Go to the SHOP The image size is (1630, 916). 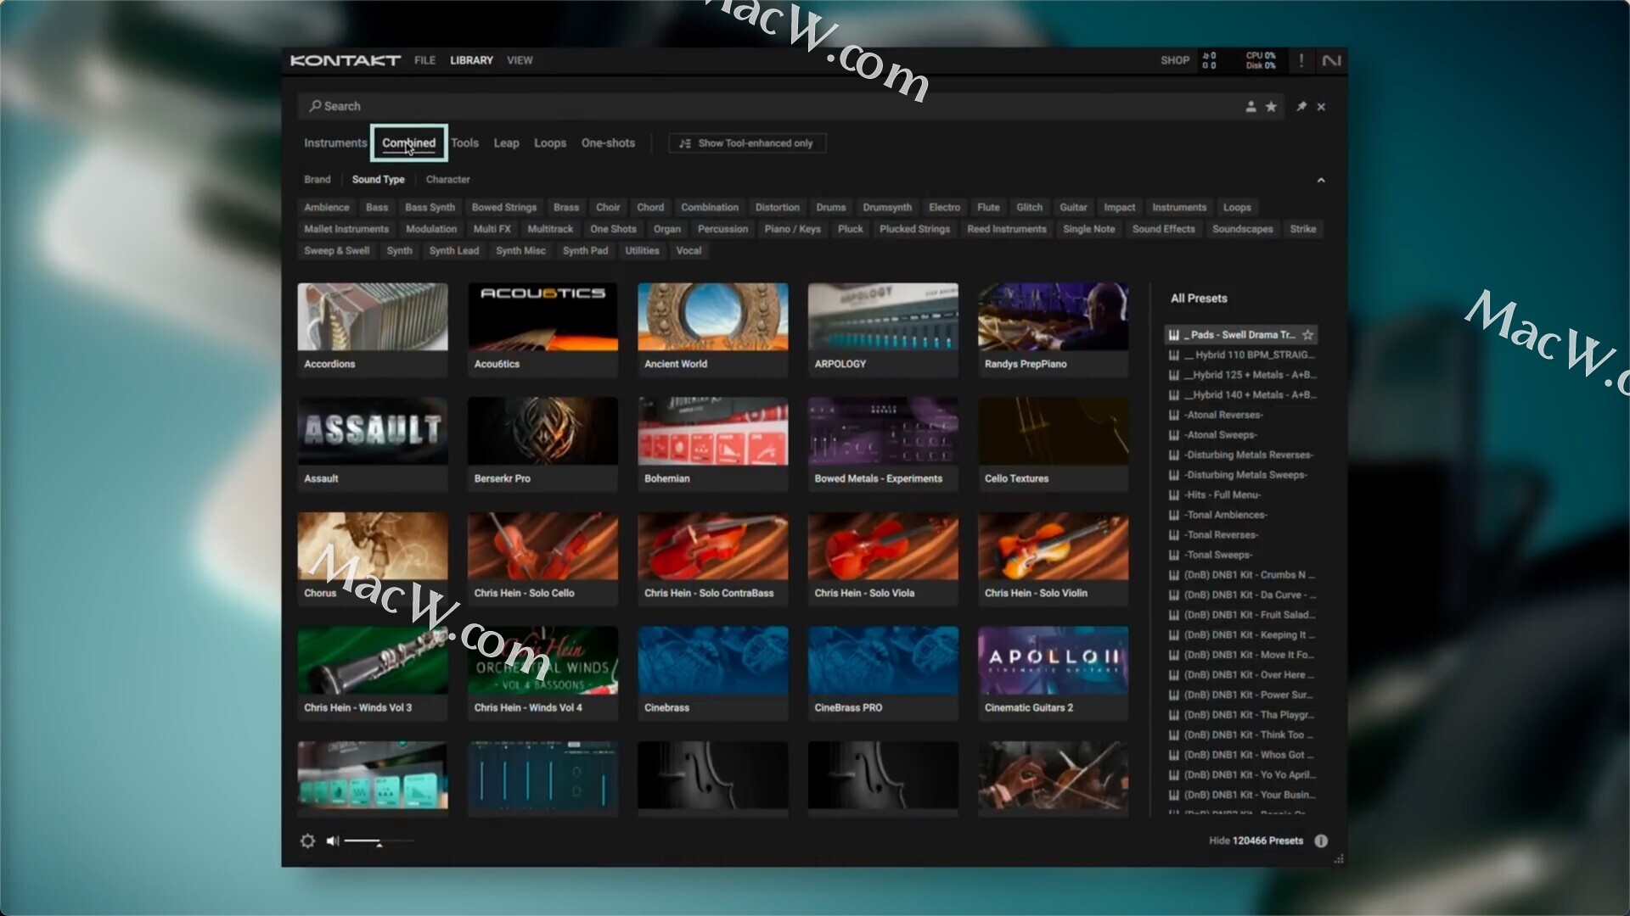[1175, 60]
